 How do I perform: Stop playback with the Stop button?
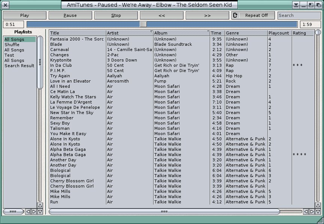click(x=116, y=15)
